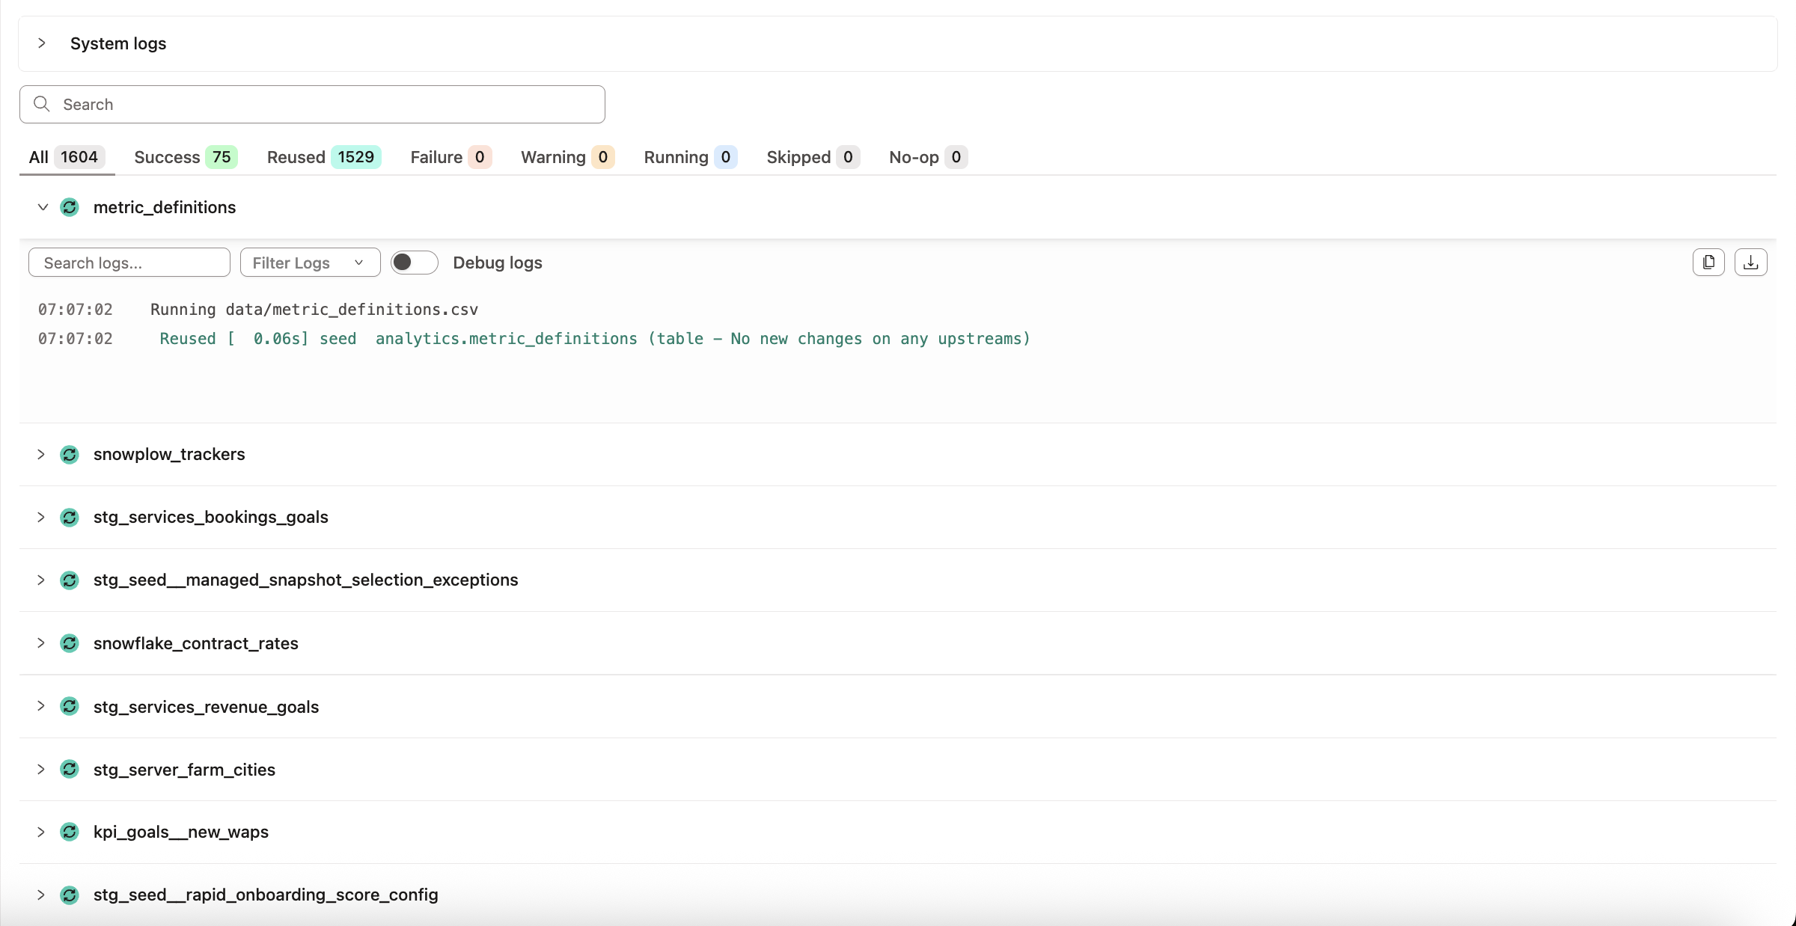This screenshot has width=1796, height=926.
Task: Open the Filter Logs dropdown
Action: point(310,263)
